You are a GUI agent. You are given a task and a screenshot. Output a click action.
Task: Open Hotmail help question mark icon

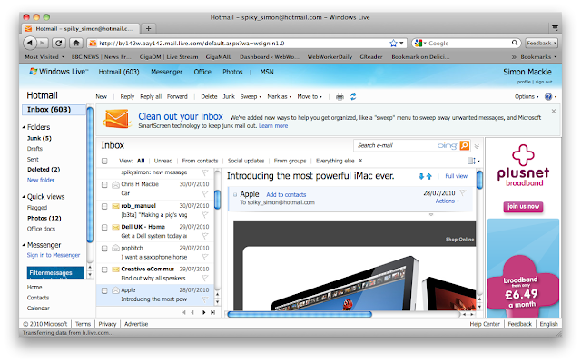(548, 97)
